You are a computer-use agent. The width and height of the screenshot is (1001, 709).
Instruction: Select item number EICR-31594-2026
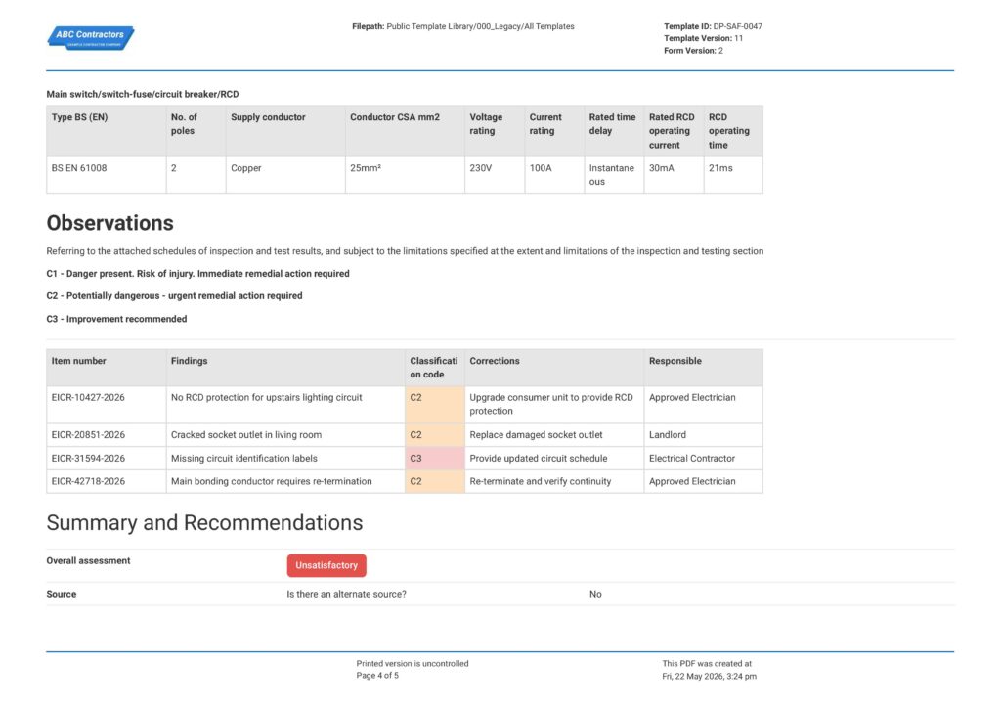pos(88,458)
